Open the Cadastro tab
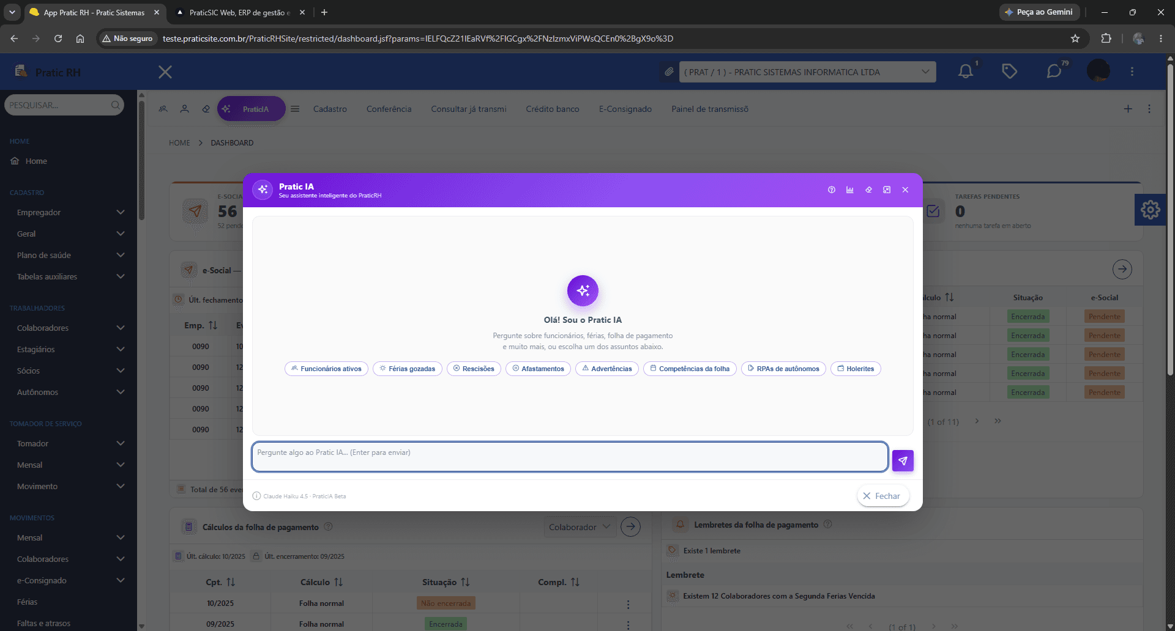This screenshot has height=631, width=1175. (x=330, y=109)
